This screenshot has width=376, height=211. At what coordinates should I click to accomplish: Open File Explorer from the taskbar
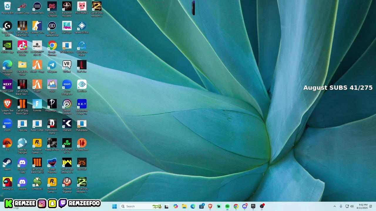[x=184, y=206]
